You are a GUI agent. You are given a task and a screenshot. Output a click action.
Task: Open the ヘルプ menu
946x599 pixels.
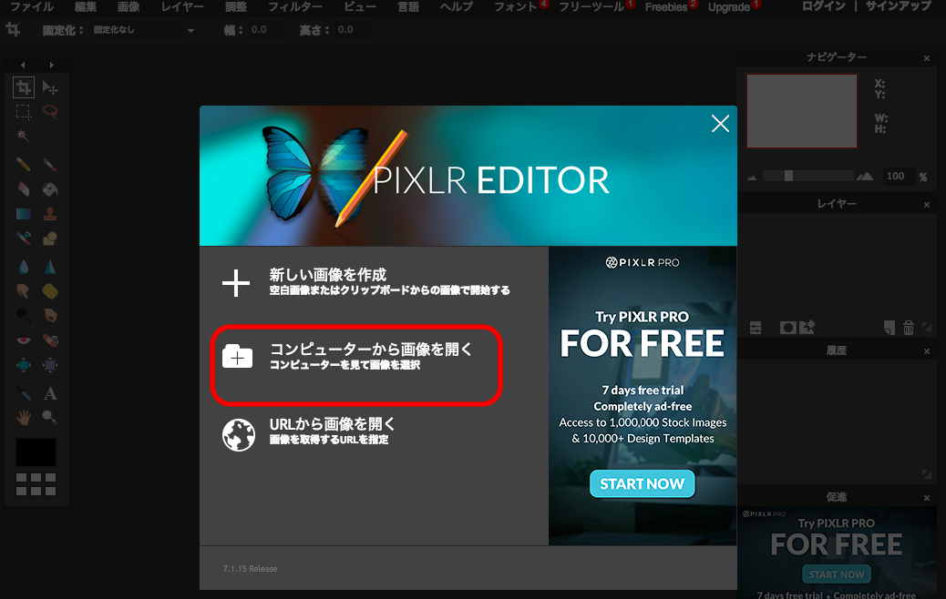[457, 7]
